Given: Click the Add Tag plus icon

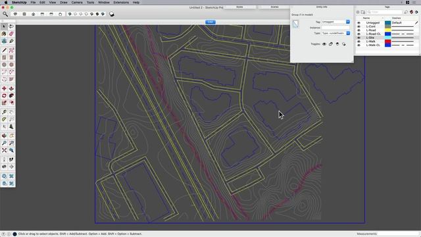Looking at the screenshot, I should tap(358, 12).
